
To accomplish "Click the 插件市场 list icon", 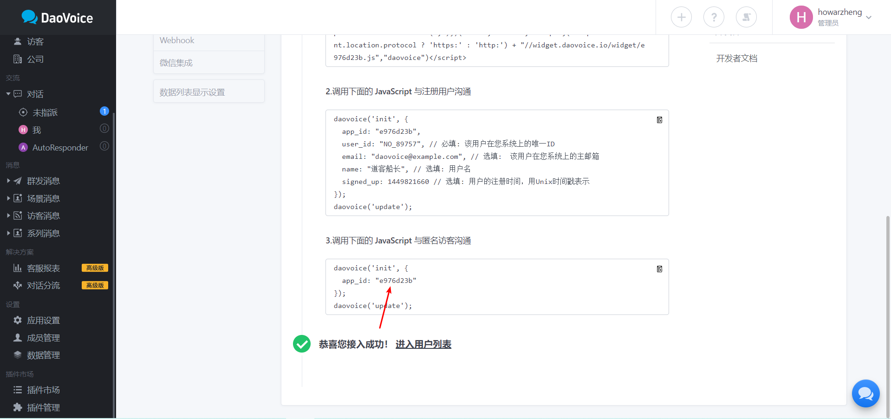I will [x=18, y=390].
